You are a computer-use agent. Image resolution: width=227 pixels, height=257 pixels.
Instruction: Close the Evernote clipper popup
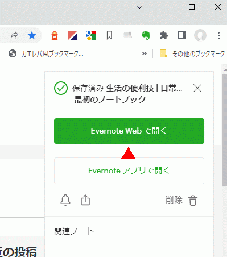point(197,88)
